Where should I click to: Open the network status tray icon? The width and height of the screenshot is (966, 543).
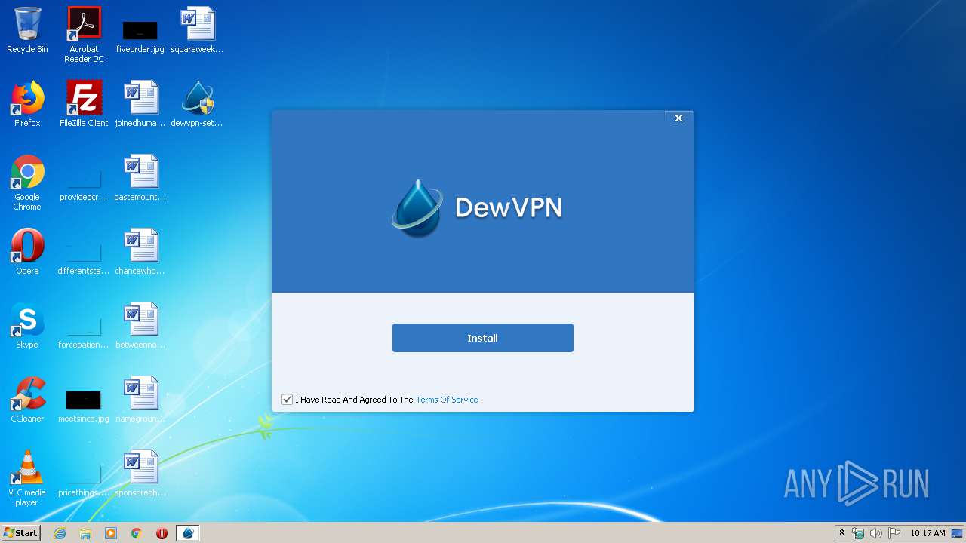pos(858,533)
